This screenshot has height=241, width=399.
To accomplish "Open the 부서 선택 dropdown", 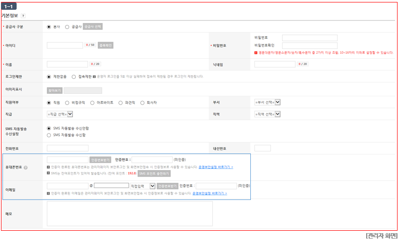I will [x=267, y=102].
